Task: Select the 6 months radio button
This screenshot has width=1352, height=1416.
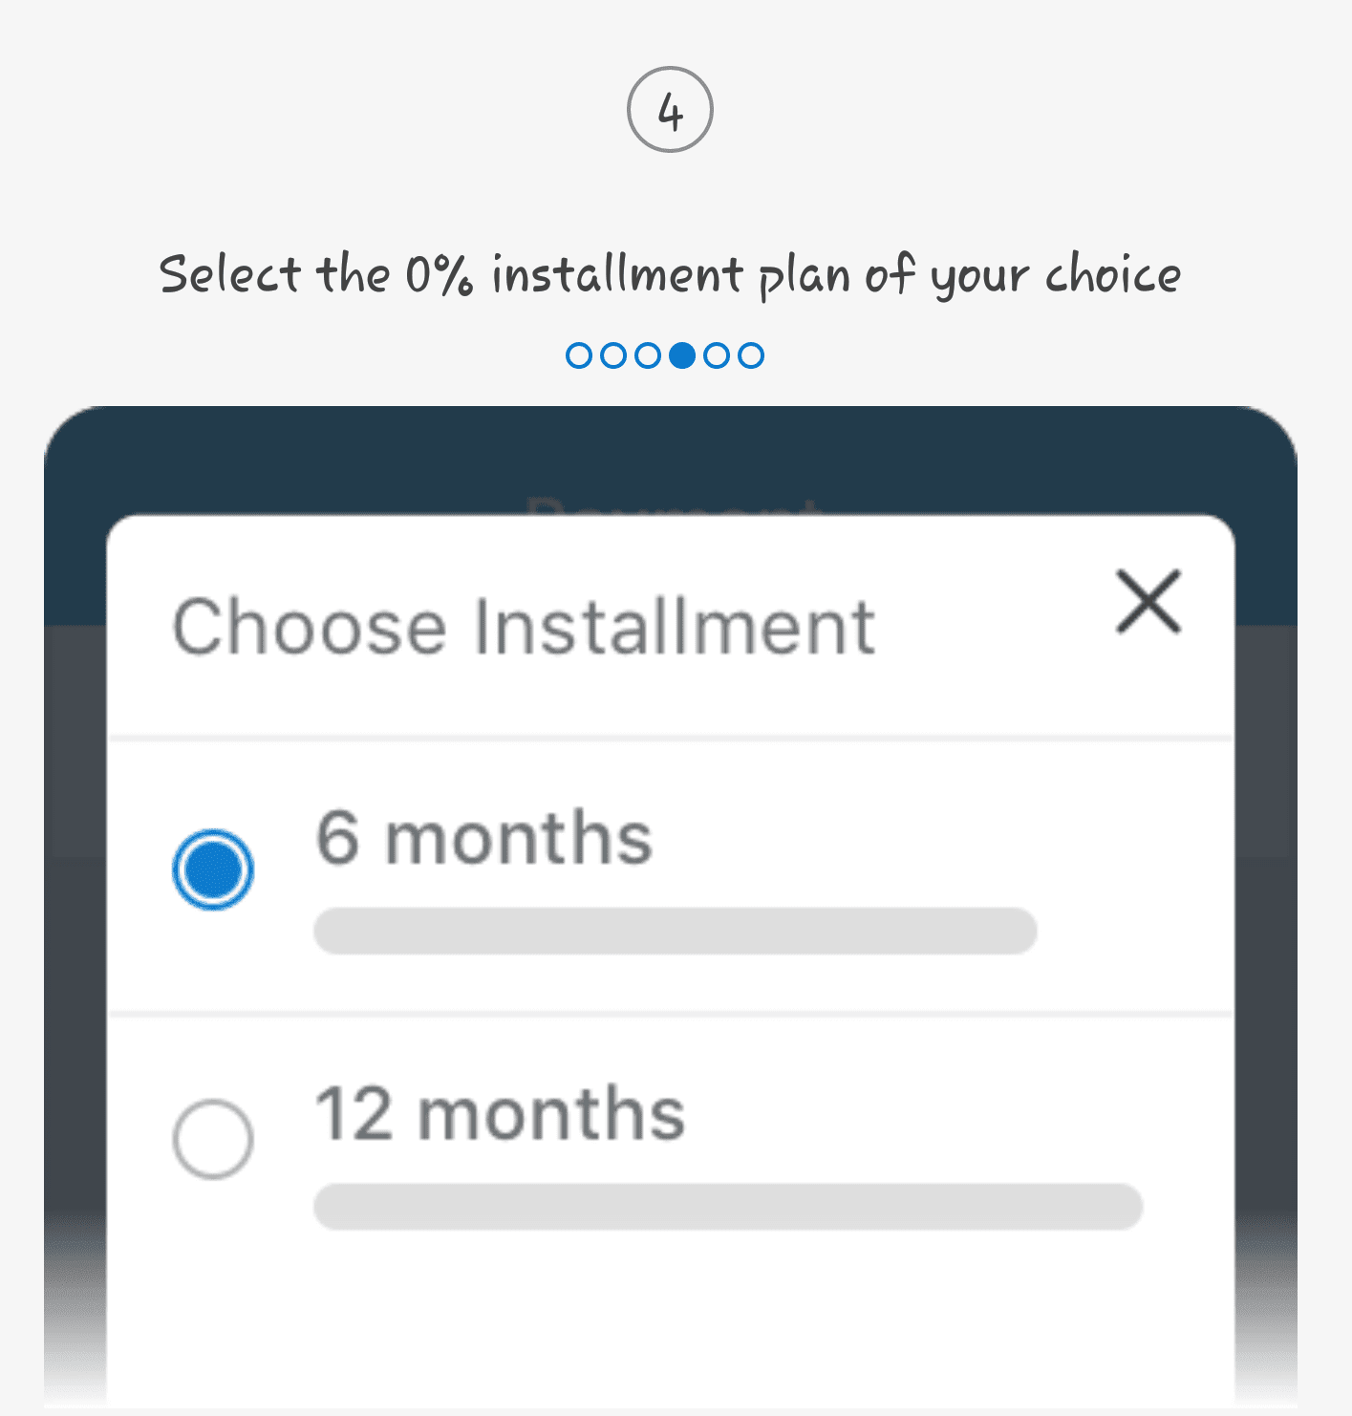Action: 213,869
